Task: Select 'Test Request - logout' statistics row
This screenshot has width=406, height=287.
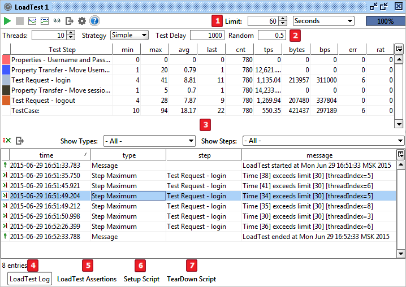Action: click(x=198, y=101)
